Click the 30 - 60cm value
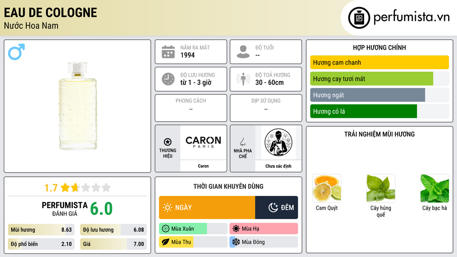 pos(270,83)
